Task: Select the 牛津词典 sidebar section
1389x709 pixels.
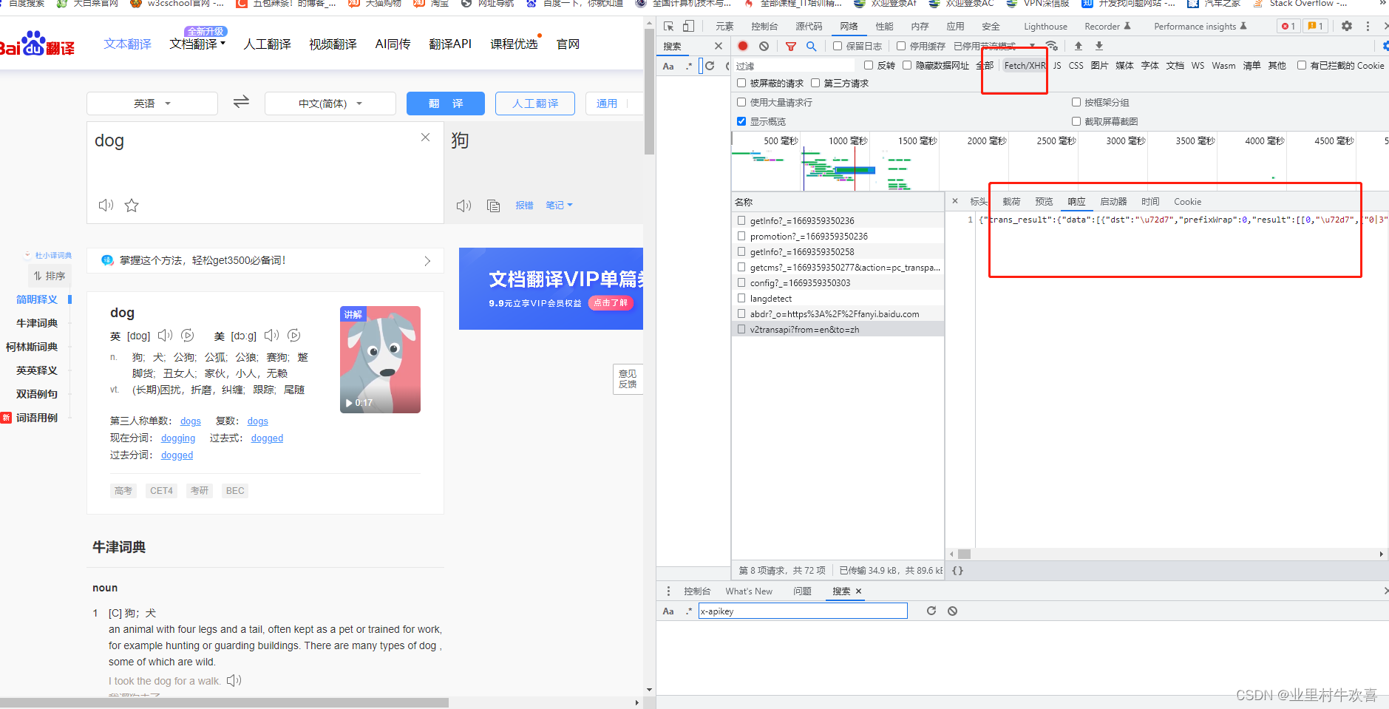Action: point(37,323)
